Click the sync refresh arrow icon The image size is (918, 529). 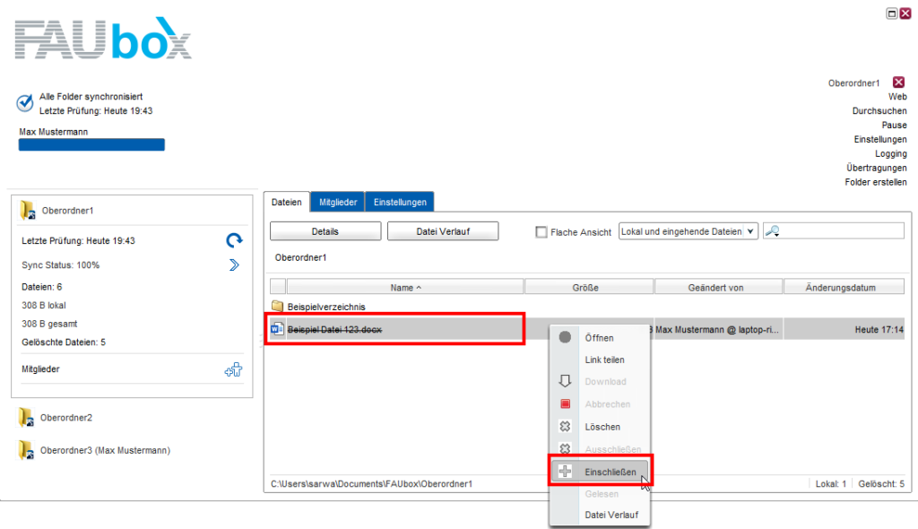coord(234,240)
